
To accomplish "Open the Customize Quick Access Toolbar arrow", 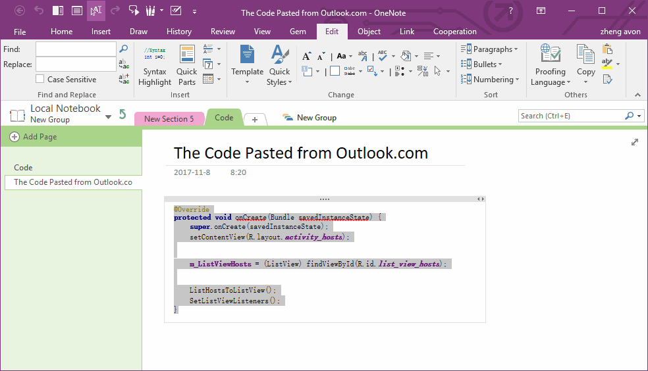I will click(x=194, y=12).
